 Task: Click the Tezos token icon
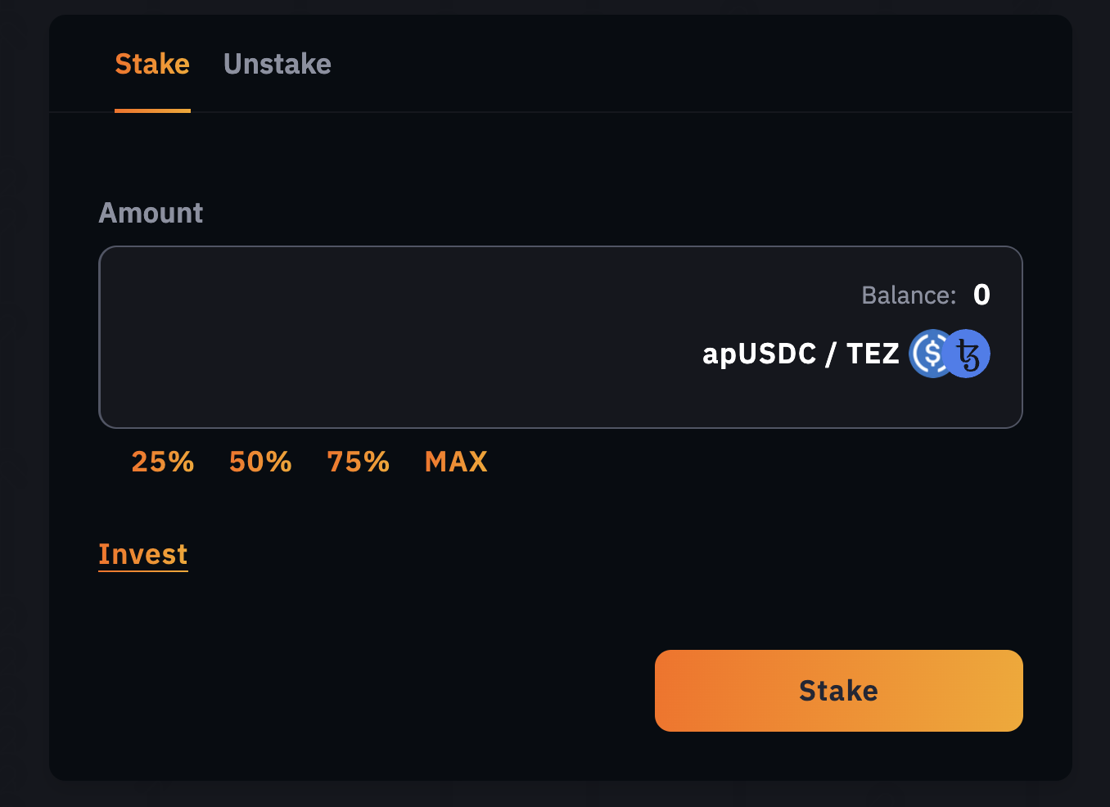coord(969,354)
